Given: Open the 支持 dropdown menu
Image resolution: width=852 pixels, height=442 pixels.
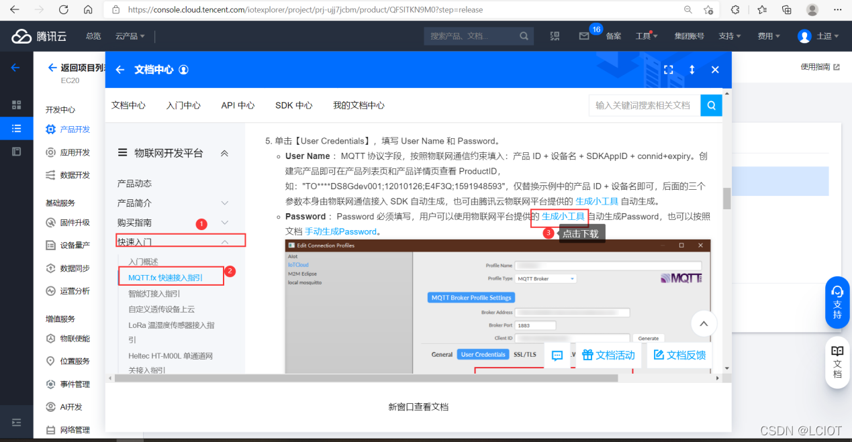Looking at the screenshot, I should (x=730, y=36).
